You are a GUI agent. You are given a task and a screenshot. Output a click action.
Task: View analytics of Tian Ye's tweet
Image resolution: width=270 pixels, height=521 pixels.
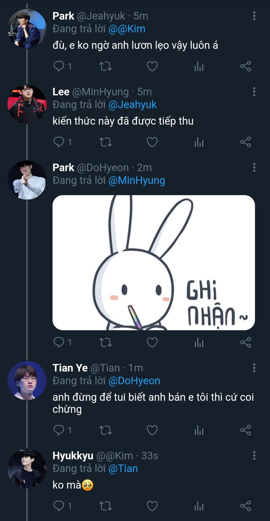(x=199, y=430)
